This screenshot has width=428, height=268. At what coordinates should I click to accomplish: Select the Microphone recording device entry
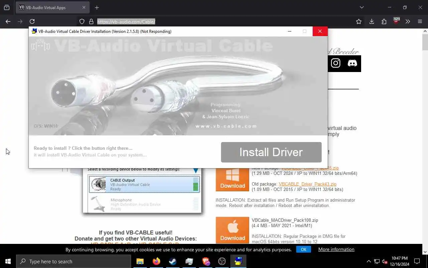pos(144,204)
